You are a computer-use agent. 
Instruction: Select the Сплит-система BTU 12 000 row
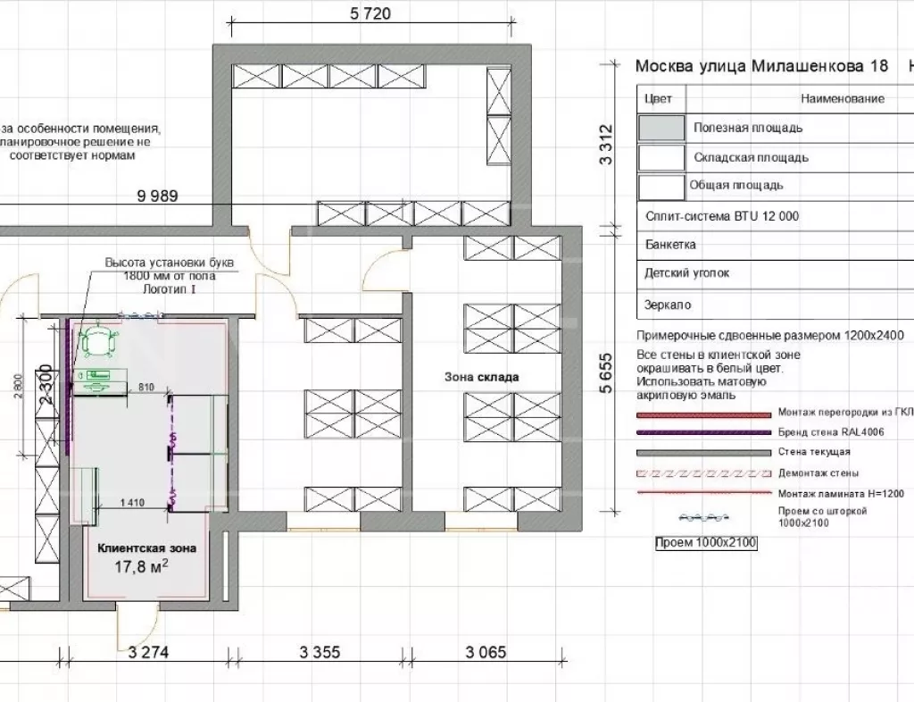[721, 216]
